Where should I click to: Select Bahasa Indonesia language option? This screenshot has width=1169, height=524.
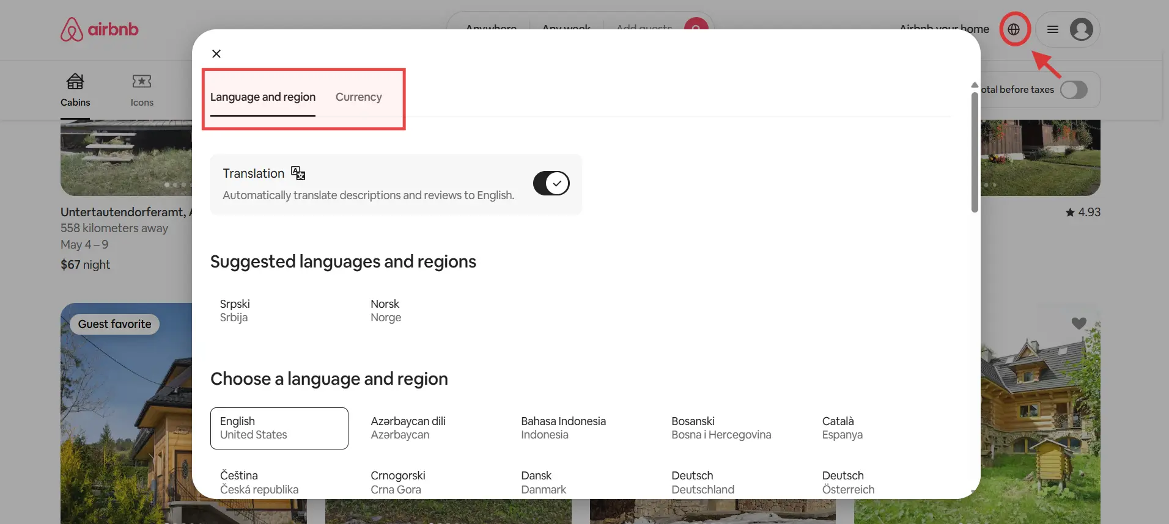[580, 428]
